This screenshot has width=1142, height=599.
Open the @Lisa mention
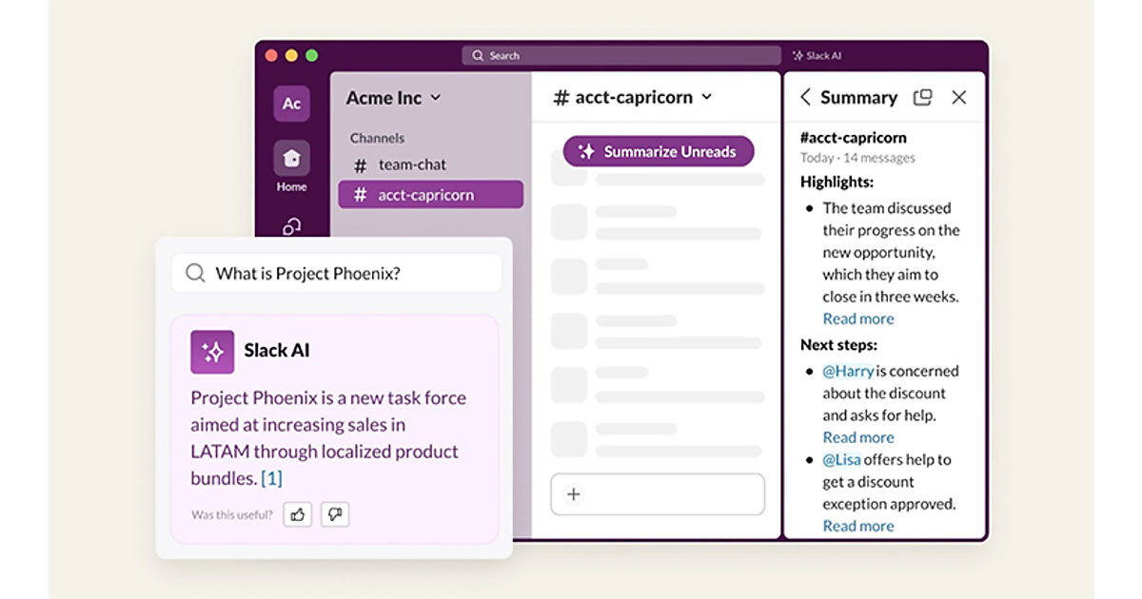(x=841, y=459)
